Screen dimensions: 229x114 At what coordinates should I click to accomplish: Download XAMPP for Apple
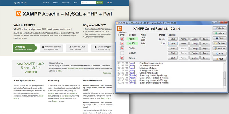[x=103, y=48]
